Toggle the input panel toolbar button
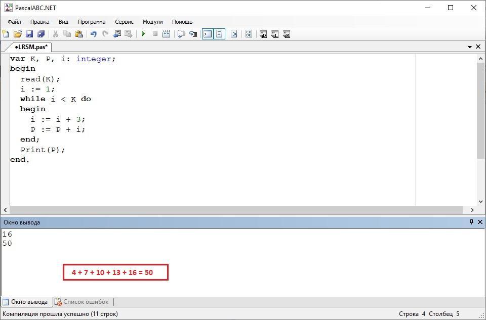This screenshot has width=486, height=320. 219,34
